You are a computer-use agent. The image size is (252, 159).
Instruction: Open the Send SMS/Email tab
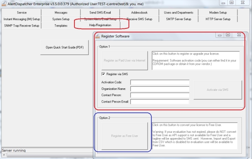[x=100, y=12]
